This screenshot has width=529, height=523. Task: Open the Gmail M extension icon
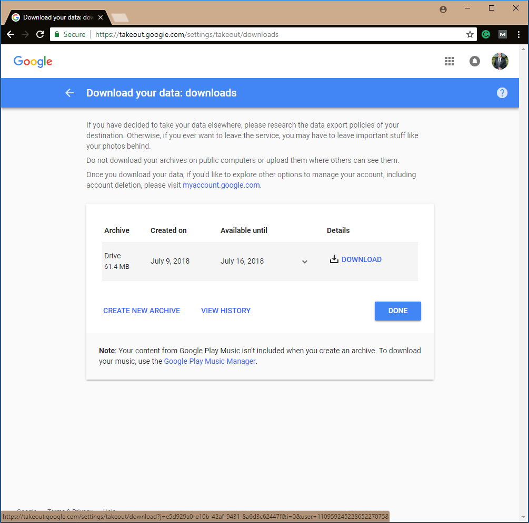(502, 34)
